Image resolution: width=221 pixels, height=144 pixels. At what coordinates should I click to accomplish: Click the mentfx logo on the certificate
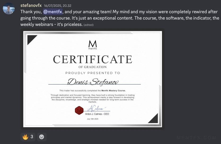tap(92, 45)
